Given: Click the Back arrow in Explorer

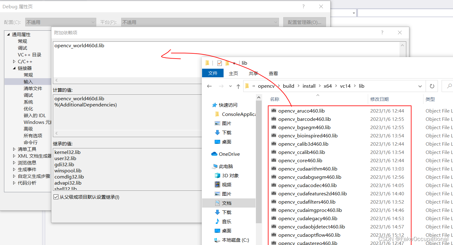Looking at the screenshot, I should [209, 86].
